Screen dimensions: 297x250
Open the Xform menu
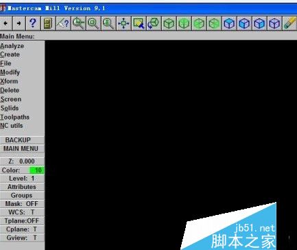point(9,81)
